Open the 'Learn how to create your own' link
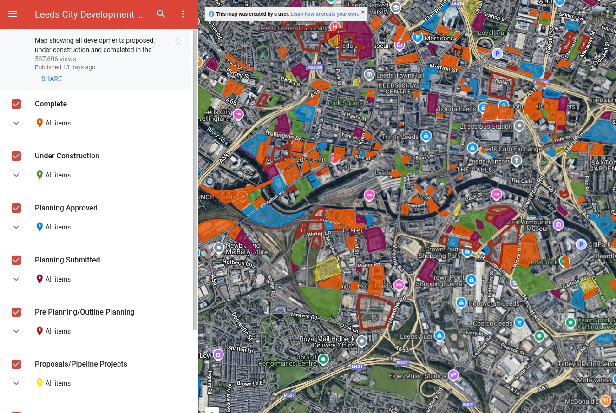616x413 pixels. pyautogui.click(x=325, y=14)
